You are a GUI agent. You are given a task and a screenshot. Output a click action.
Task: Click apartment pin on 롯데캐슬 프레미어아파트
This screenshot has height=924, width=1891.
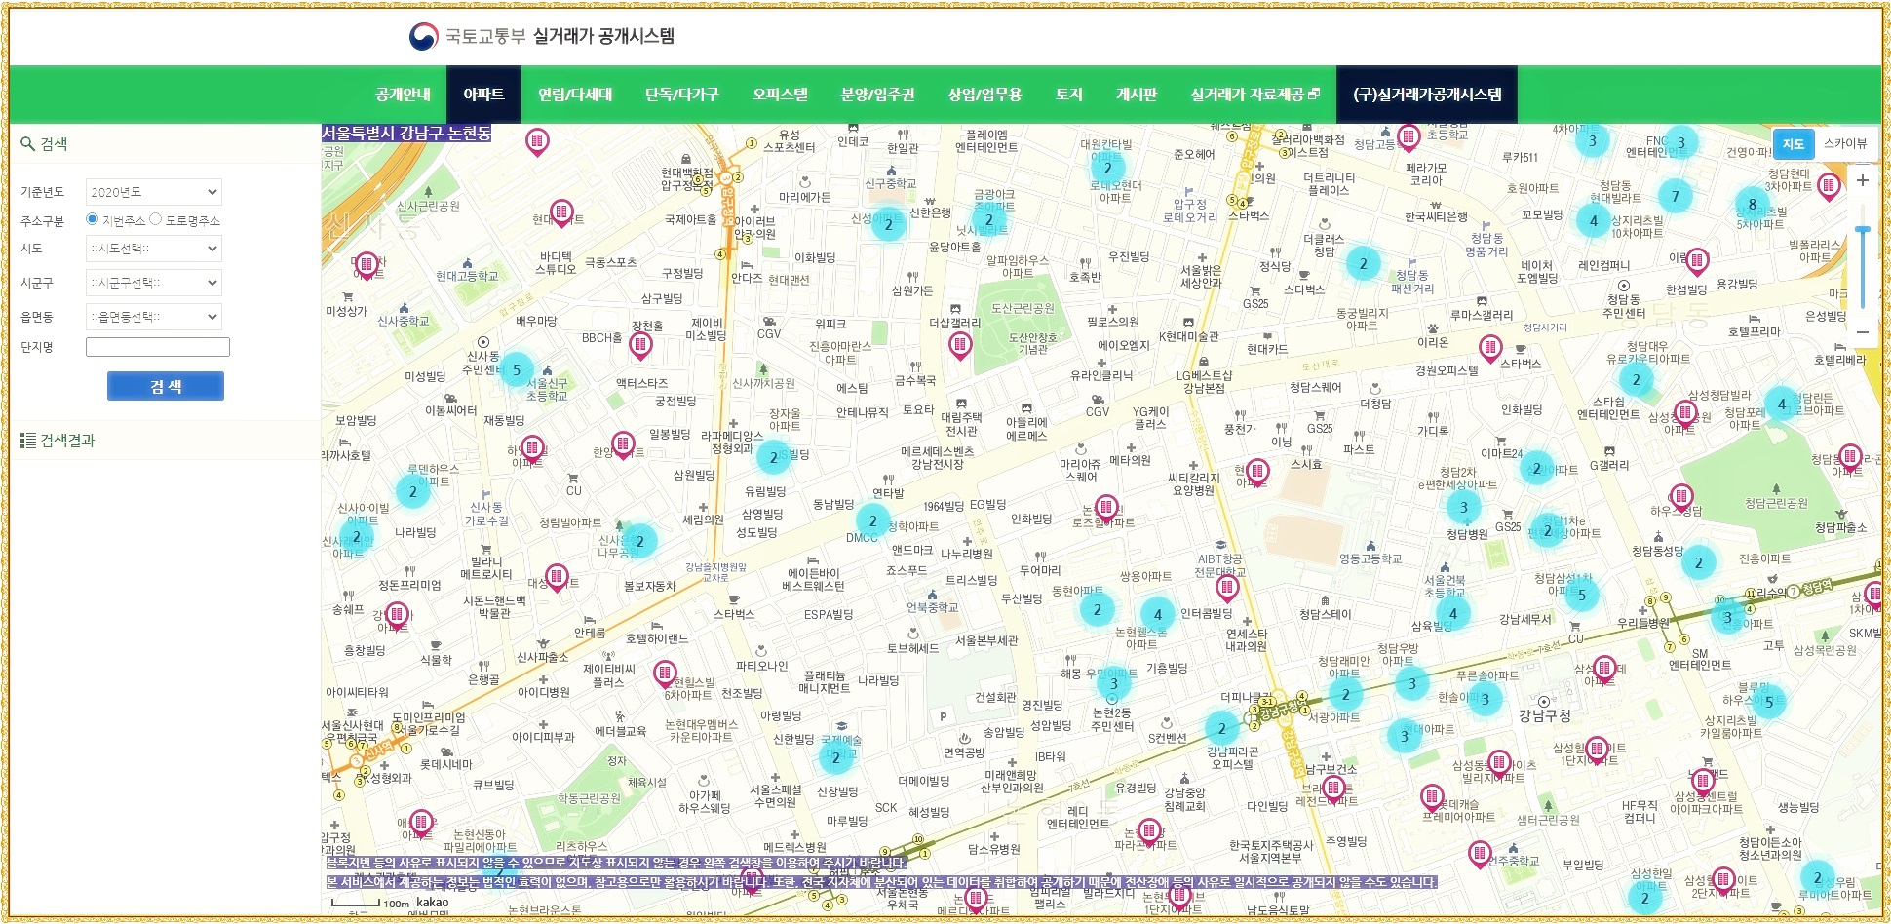tap(1431, 796)
